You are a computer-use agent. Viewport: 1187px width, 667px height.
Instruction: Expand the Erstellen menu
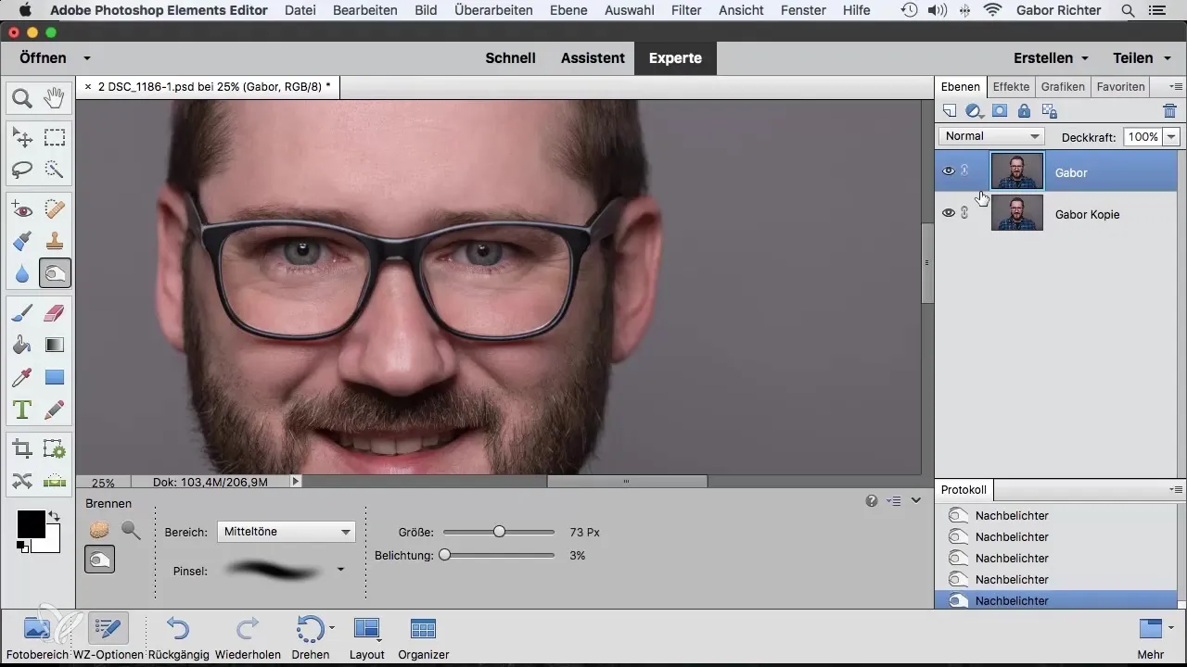tap(1051, 57)
